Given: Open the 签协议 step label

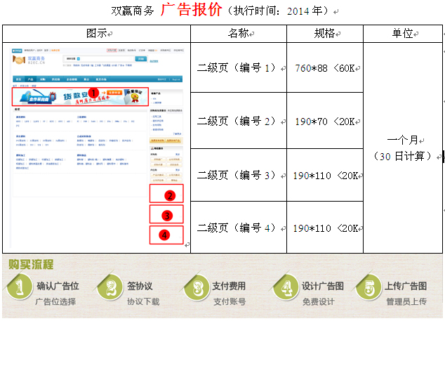Looking at the screenshot, I should tap(140, 286).
